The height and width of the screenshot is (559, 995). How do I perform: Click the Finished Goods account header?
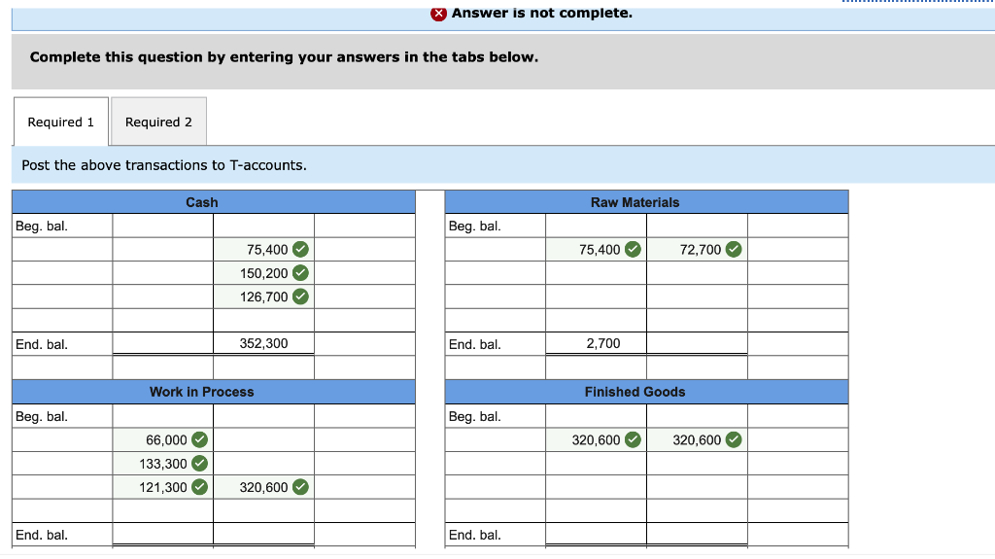(x=646, y=392)
